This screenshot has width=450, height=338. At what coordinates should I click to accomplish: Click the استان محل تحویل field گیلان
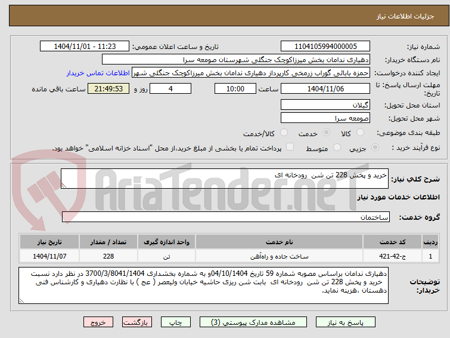click(325, 105)
